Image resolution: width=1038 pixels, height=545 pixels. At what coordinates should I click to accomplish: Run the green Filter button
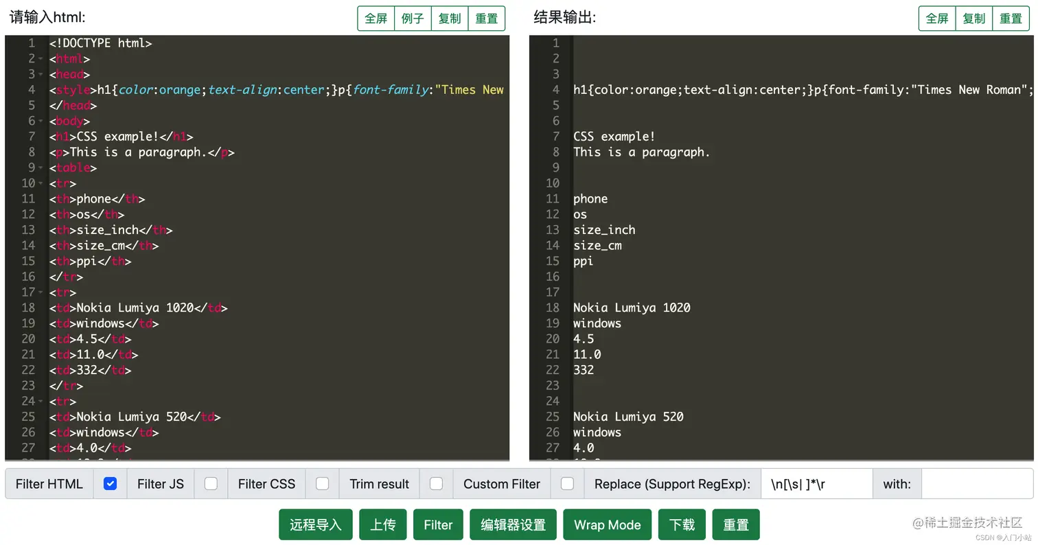[438, 525]
